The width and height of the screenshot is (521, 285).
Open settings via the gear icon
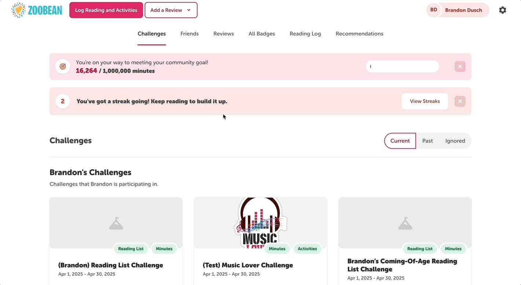[x=502, y=10]
